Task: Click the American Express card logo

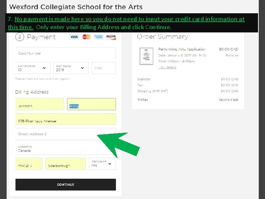Action: click(99, 37)
